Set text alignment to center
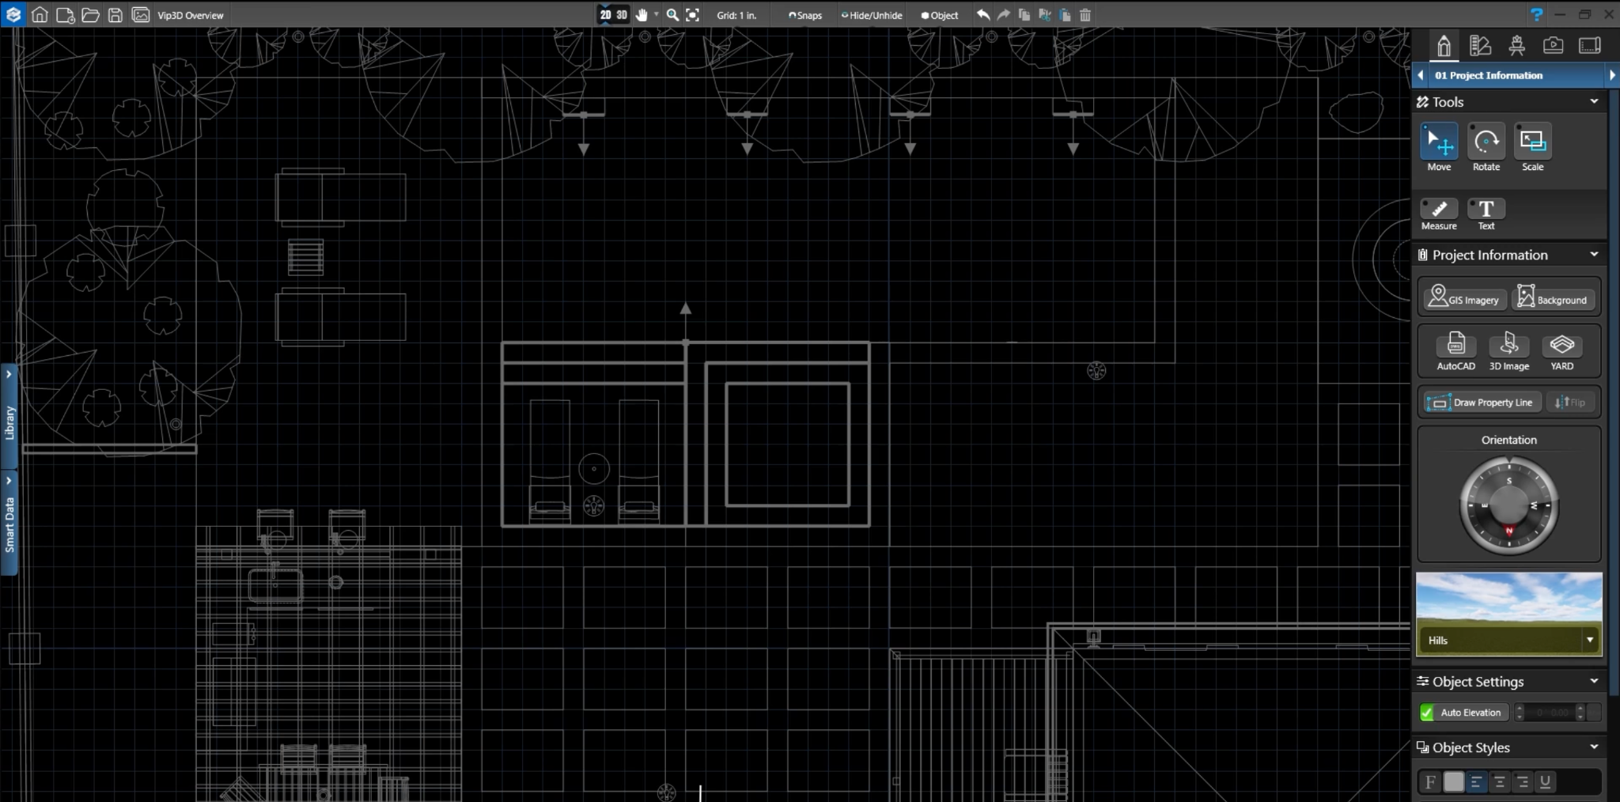Image resolution: width=1620 pixels, height=802 pixels. click(1499, 782)
